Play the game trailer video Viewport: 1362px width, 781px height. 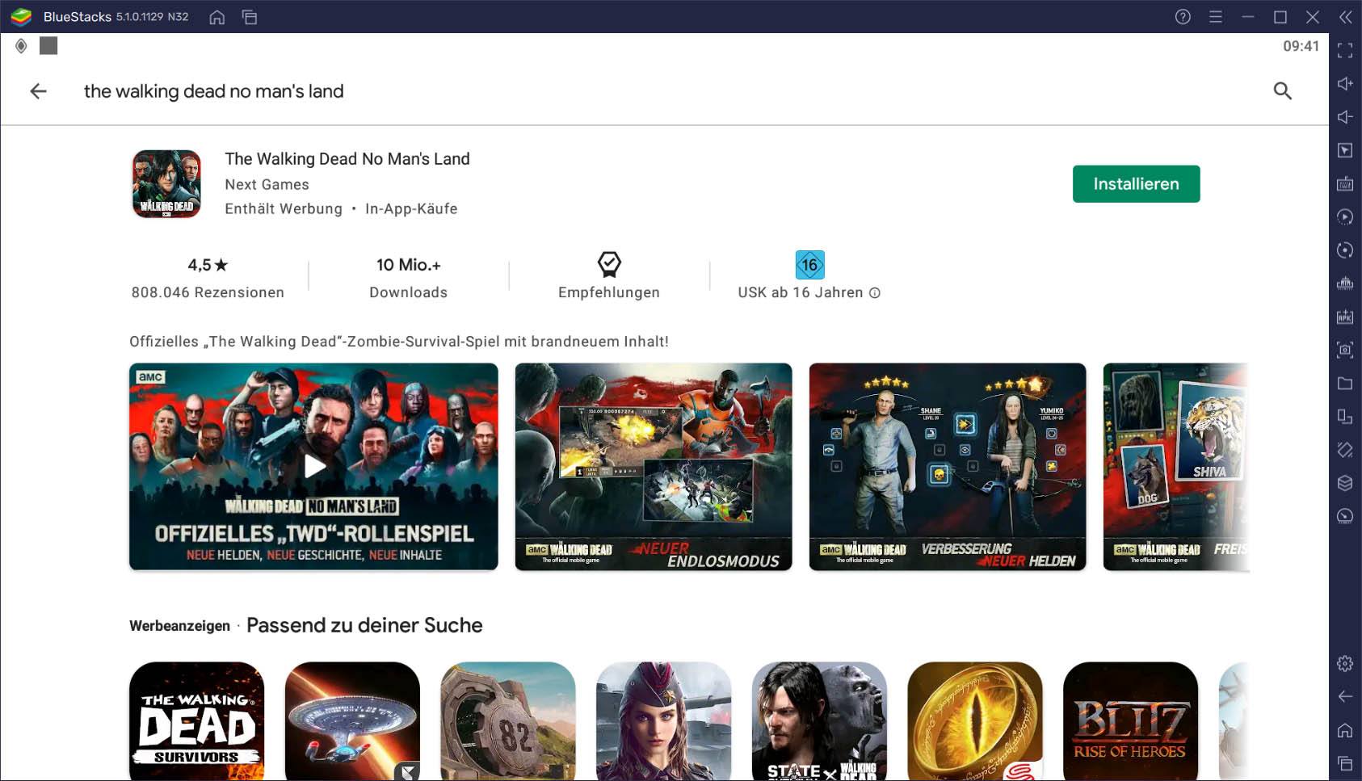(313, 467)
